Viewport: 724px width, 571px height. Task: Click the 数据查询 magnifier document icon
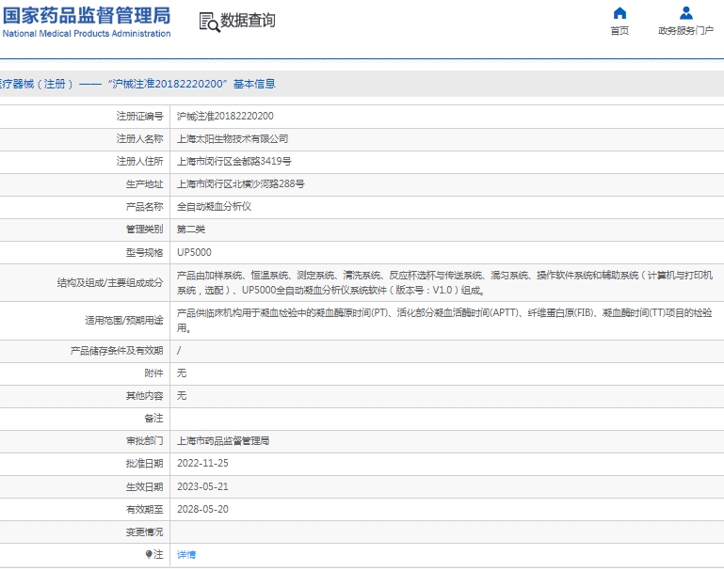(208, 22)
